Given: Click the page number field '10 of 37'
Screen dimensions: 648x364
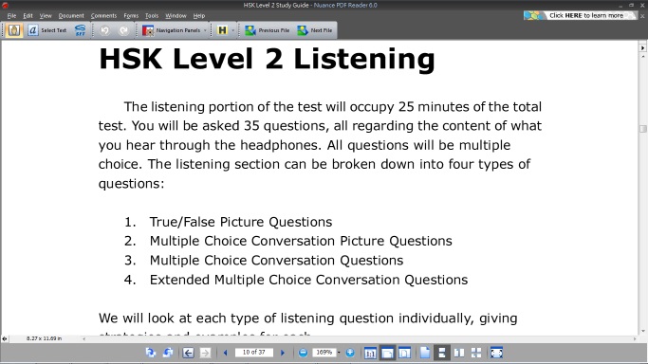Looking at the screenshot, I should 253,352.
